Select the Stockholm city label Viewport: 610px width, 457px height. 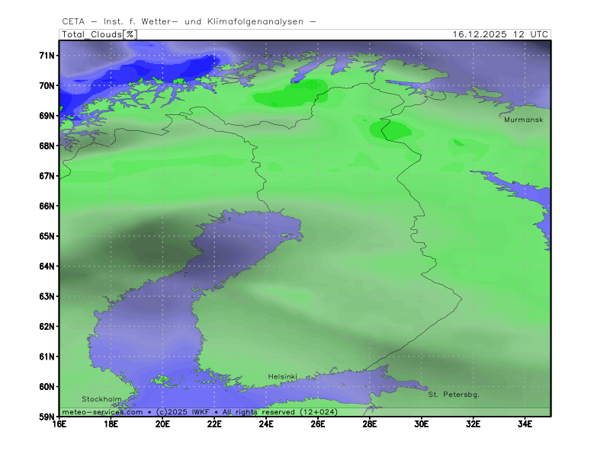101,399
